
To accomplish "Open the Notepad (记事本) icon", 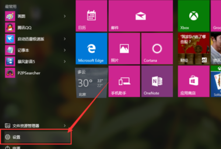I will 10,50.
